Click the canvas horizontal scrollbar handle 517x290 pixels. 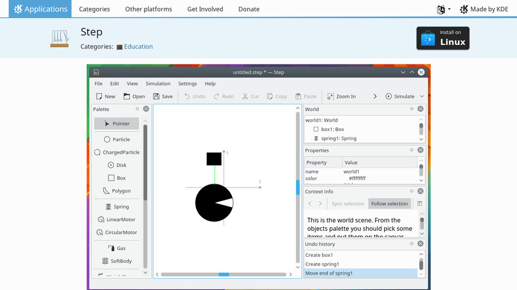(x=224, y=274)
